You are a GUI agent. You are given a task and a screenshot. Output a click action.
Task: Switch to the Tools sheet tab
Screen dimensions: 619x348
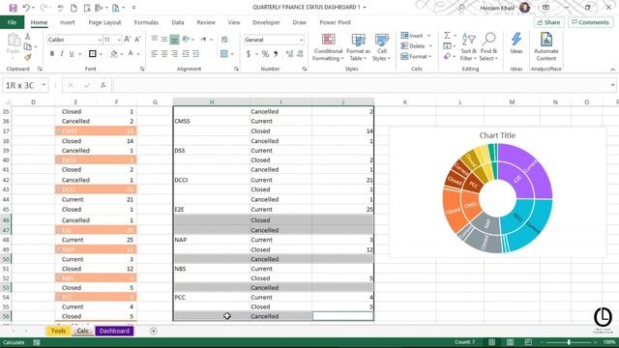point(58,331)
